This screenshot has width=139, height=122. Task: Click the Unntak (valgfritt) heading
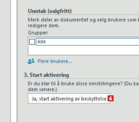coord(50,11)
